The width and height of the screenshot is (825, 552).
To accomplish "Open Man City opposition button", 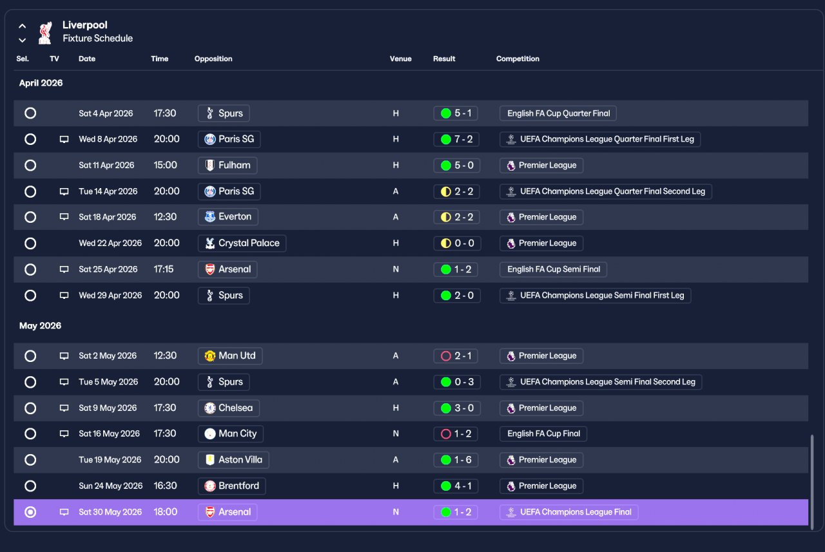I will point(231,434).
